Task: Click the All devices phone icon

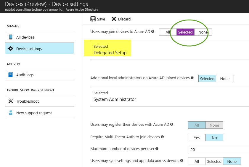Action: click(11, 37)
